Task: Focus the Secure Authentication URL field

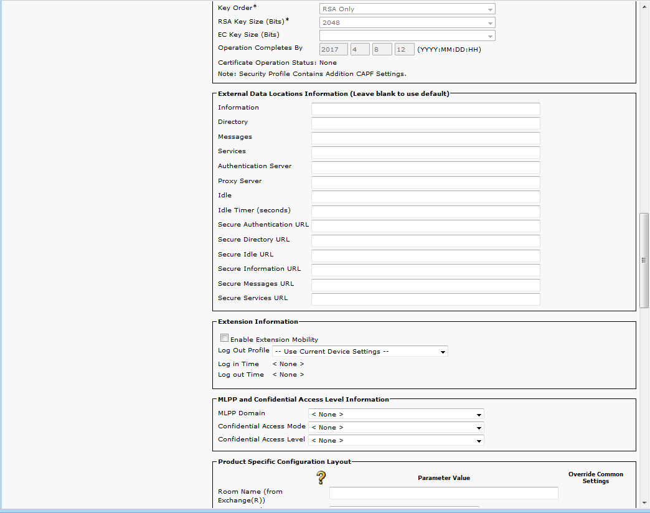Action: 425,226
